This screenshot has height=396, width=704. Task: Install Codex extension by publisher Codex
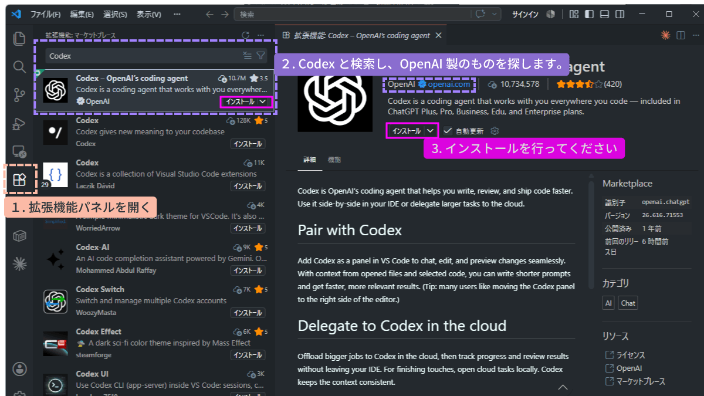[248, 144]
